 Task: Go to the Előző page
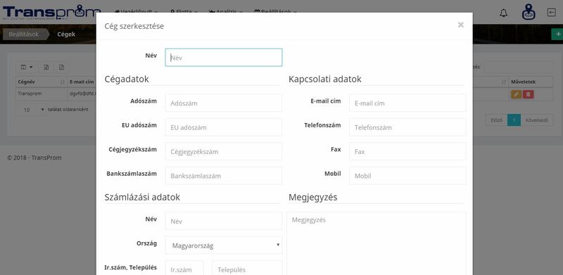496,120
